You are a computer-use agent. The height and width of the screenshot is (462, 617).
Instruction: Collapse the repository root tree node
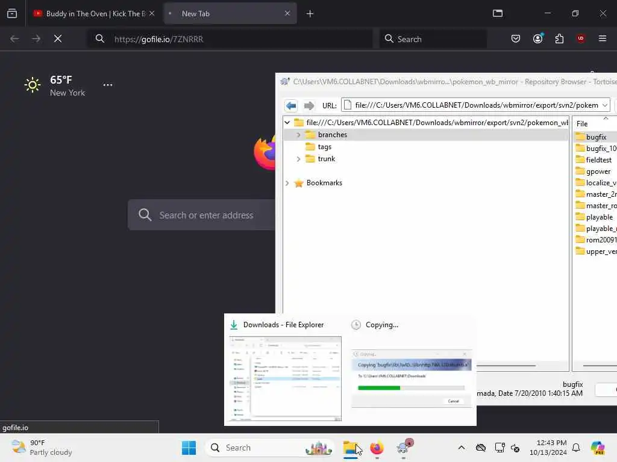tap(287, 123)
